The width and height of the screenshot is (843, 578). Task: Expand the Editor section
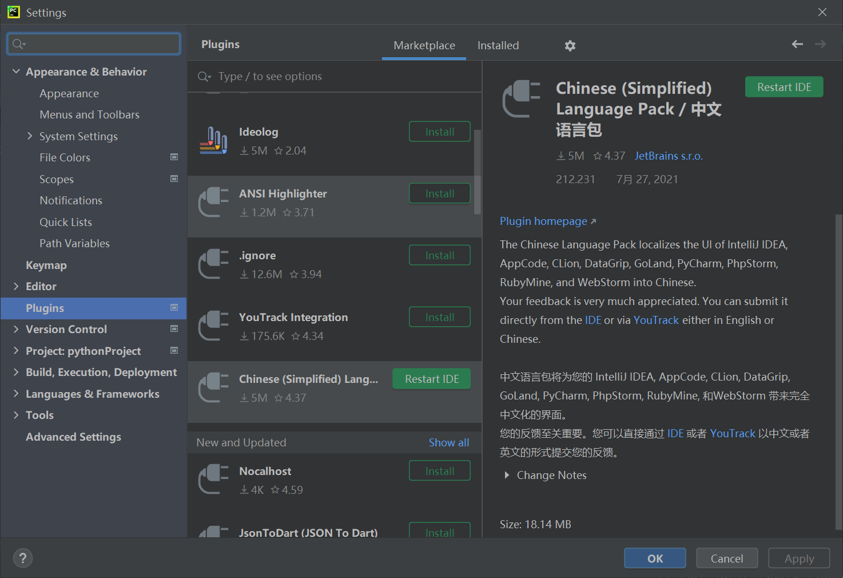pyautogui.click(x=16, y=286)
